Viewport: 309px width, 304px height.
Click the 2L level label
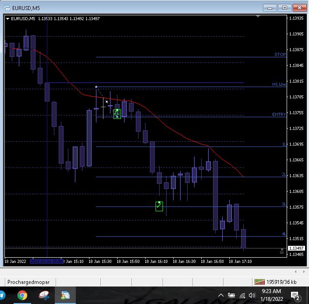click(x=284, y=175)
